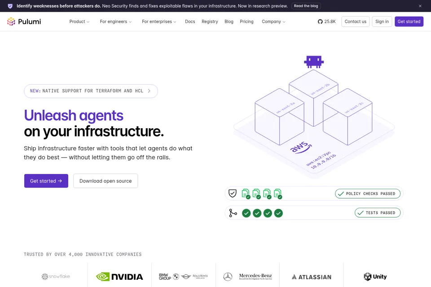Click the Sign in button
The height and width of the screenshot is (287, 431).
(x=382, y=22)
